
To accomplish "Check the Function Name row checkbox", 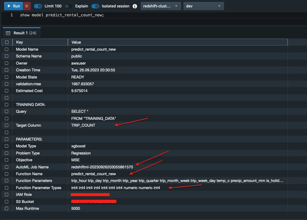I will pyautogui.click(x=6, y=174).
